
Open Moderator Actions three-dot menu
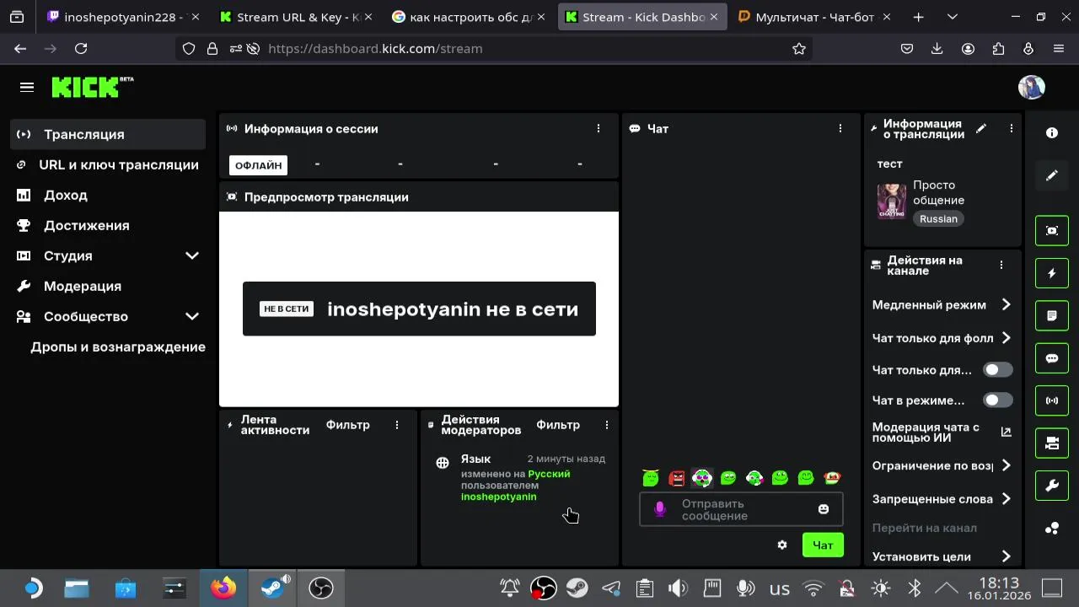[607, 425]
